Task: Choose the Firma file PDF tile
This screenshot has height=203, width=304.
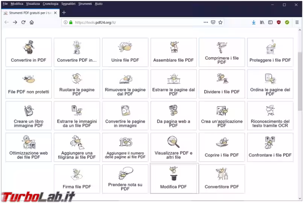Action: click(77, 179)
